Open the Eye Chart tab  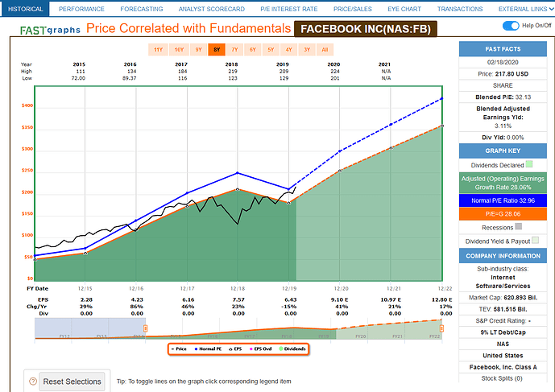click(404, 9)
